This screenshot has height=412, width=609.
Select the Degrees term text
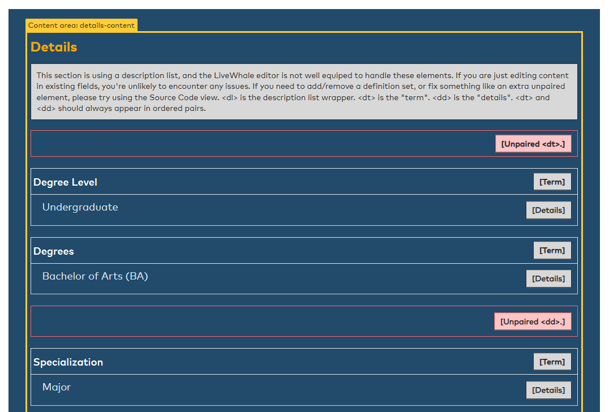(54, 251)
